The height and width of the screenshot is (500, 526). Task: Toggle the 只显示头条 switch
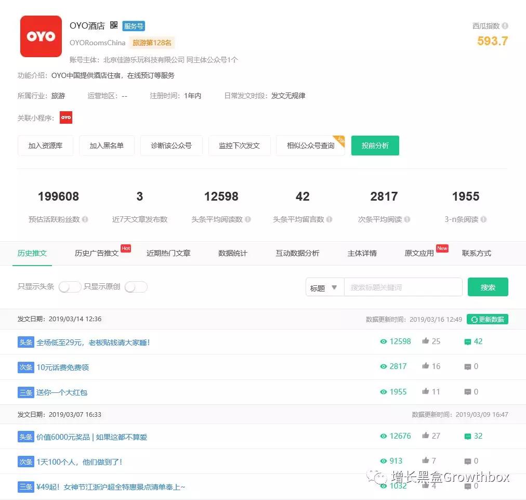(x=70, y=287)
